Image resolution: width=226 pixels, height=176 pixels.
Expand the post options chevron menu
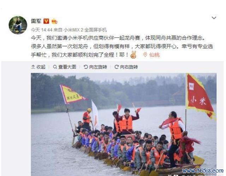pos(214,18)
